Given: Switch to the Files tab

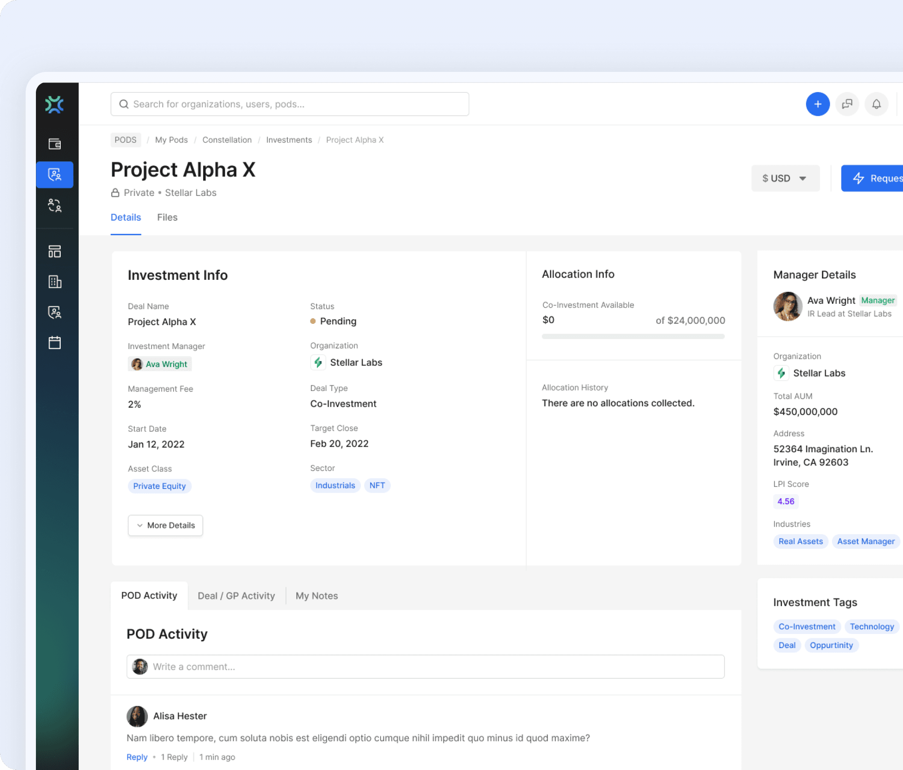Looking at the screenshot, I should pyautogui.click(x=167, y=217).
